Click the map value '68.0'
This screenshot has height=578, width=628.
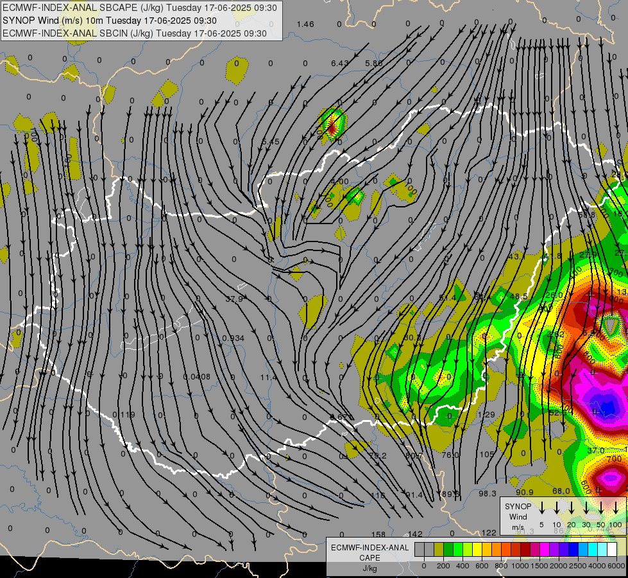point(561,491)
